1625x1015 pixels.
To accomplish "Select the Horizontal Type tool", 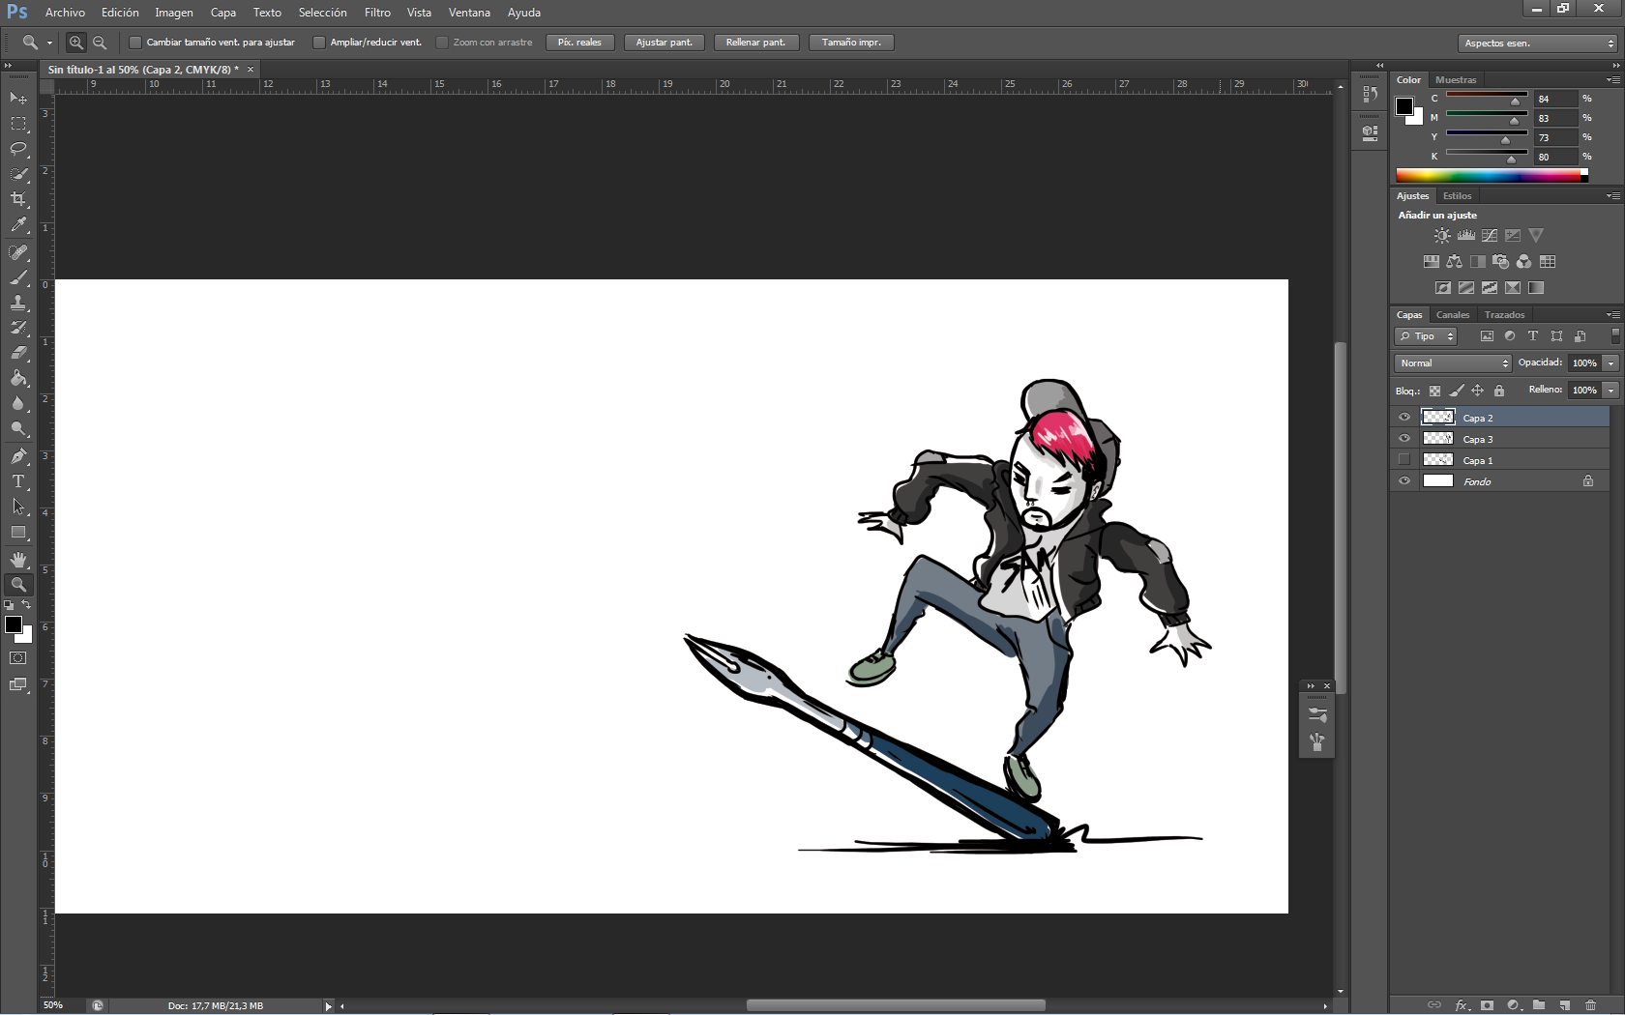I will 18,481.
